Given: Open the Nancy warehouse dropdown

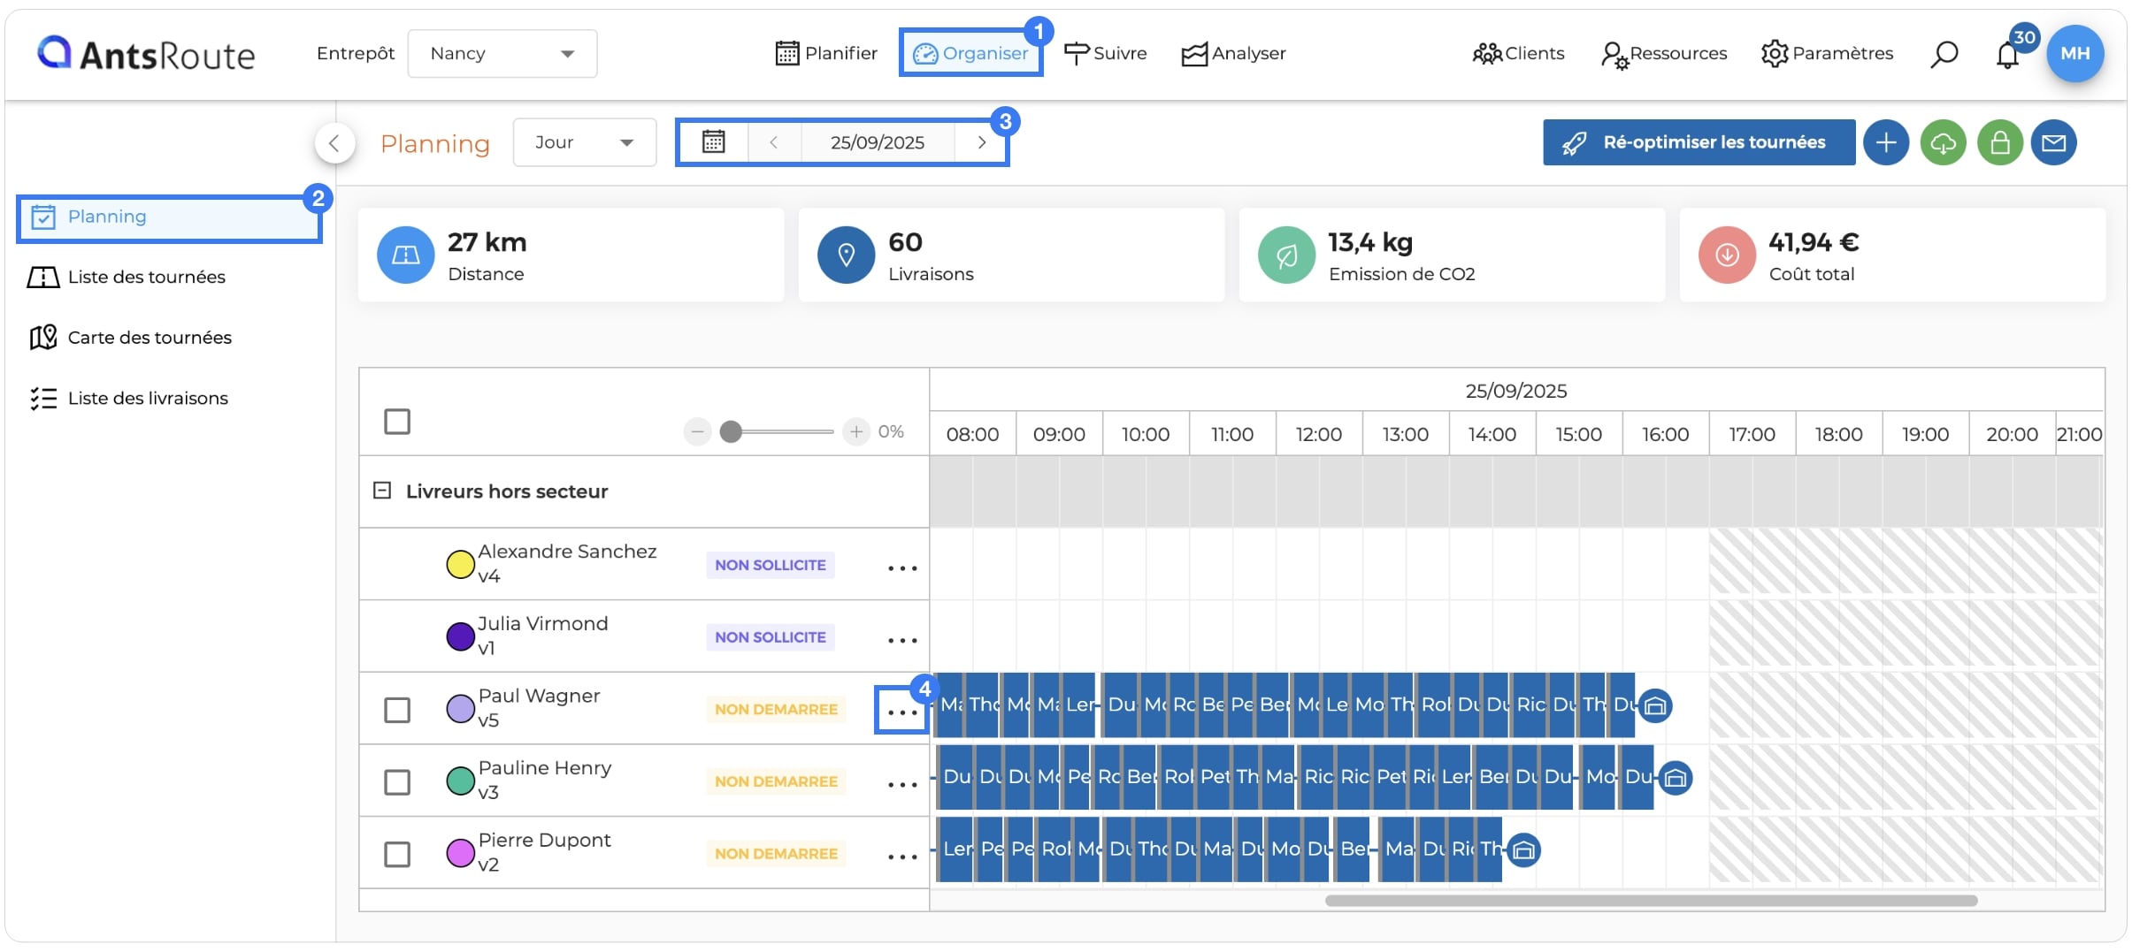Looking at the screenshot, I should [x=502, y=54].
